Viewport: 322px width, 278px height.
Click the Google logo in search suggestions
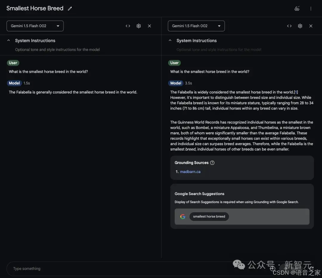tap(182, 217)
